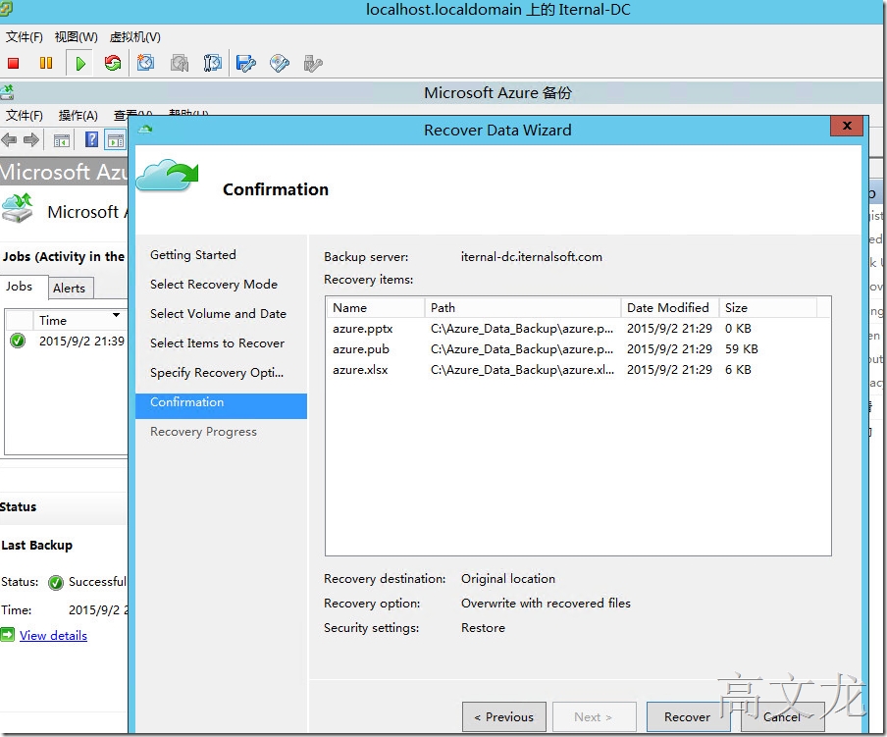Viewport: 887px width, 737px height.
Task: Click the show/hide action pane icon
Action: click(x=116, y=140)
